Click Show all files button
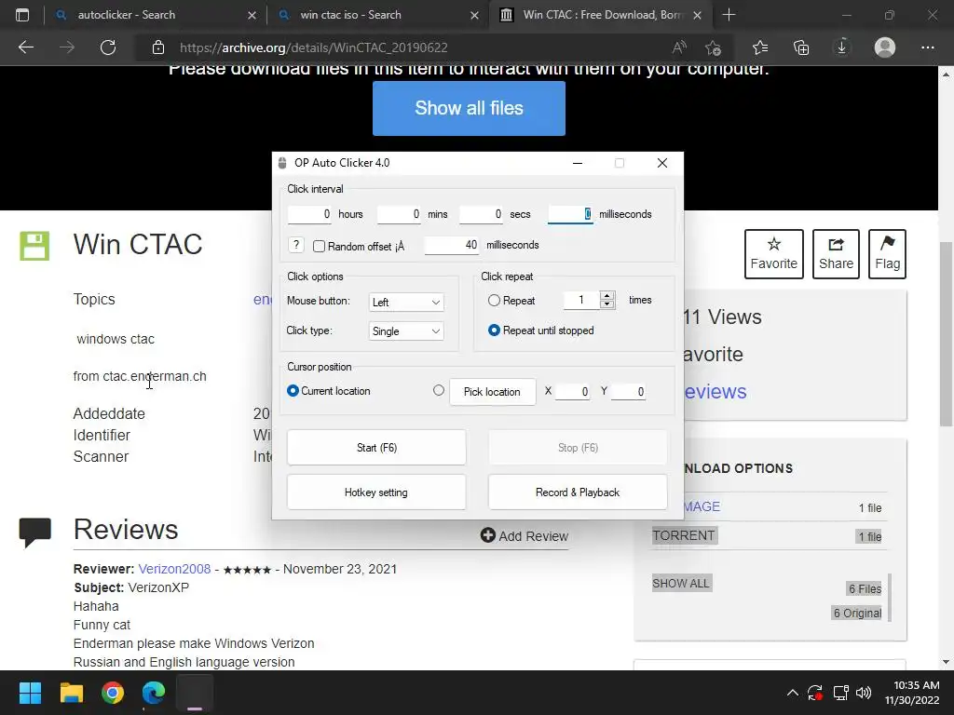This screenshot has width=954, height=715. coord(470,108)
